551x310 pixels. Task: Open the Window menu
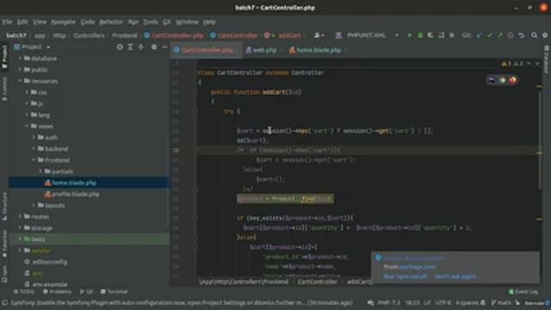coord(187,22)
